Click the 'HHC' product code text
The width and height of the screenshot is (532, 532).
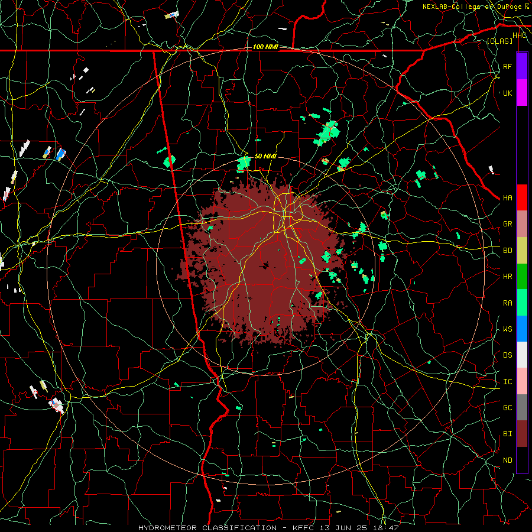[x=519, y=35]
